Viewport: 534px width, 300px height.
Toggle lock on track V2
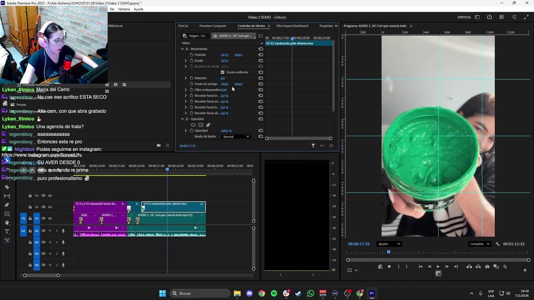(30, 207)
